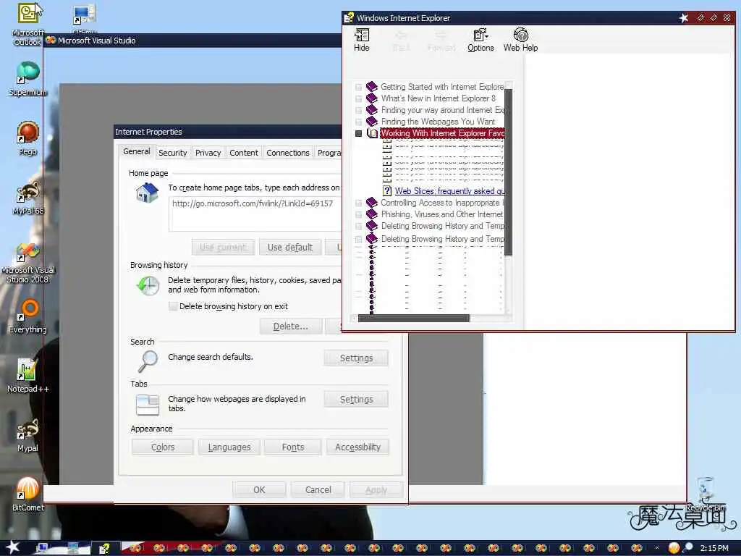Expand Controlling Access to Inappropriate node
The height and width of the screenshot is (556, 741).
click(359, 203)
